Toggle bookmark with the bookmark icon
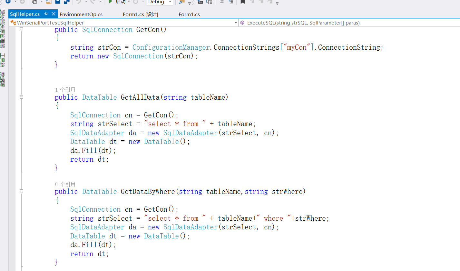 tap(243, 2)
